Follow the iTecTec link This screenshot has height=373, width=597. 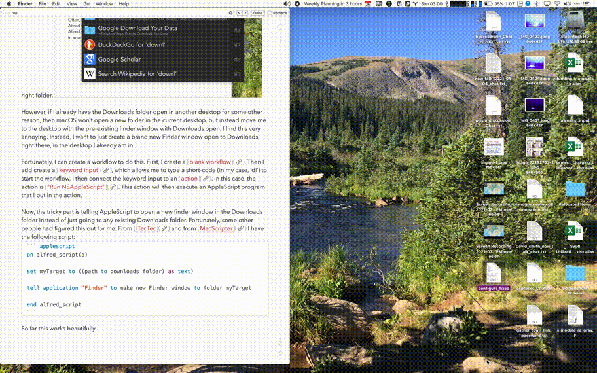click(146, 228)
